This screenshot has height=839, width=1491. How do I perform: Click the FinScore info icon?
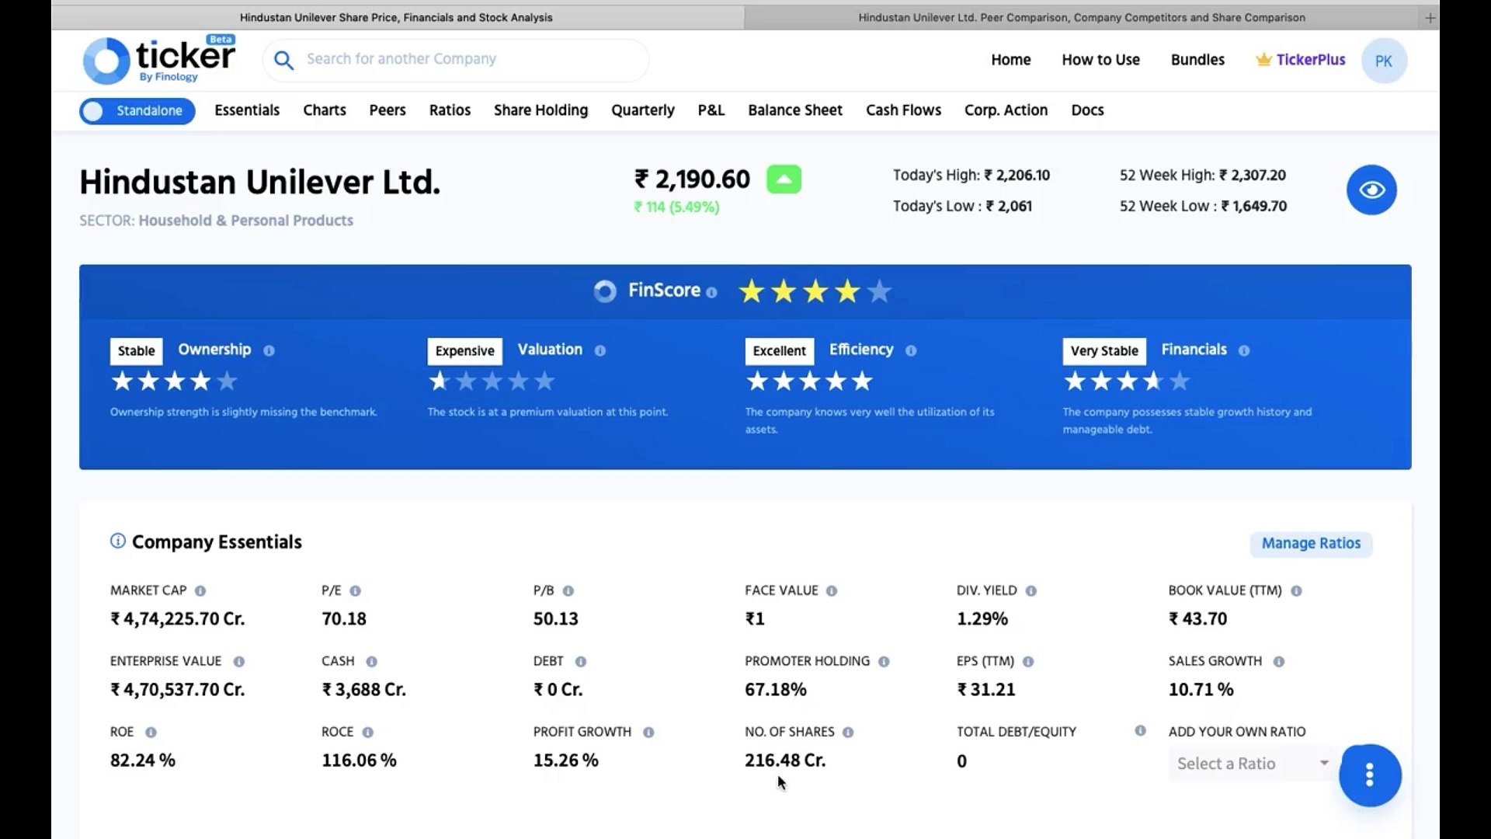coord(711,292)
